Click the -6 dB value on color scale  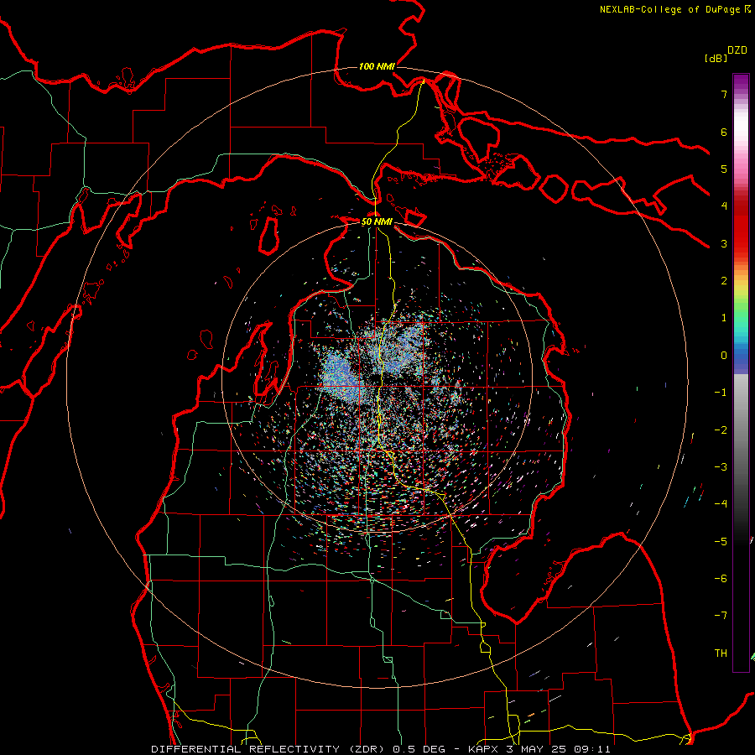point(721,579)
